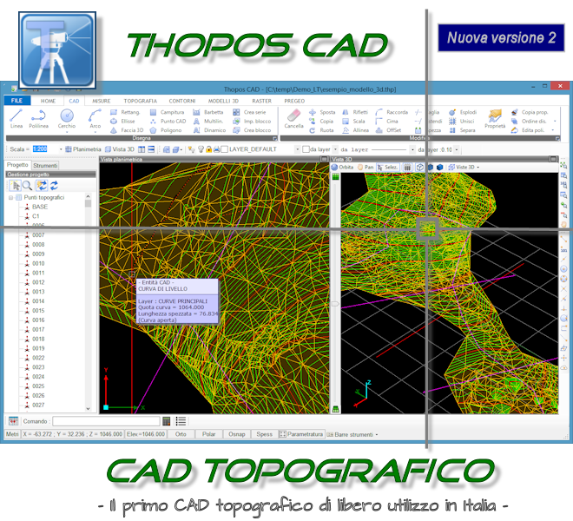Image resolution: width=573 pixels, height=521 pixels.
Task: Click Crea serie in the Disegna group
Action: point(249,112)
